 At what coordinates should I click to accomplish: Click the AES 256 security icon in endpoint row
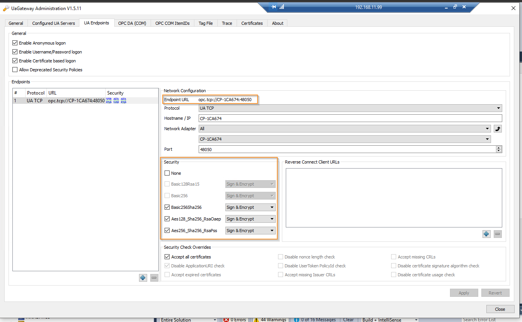[x=124, y=100]
